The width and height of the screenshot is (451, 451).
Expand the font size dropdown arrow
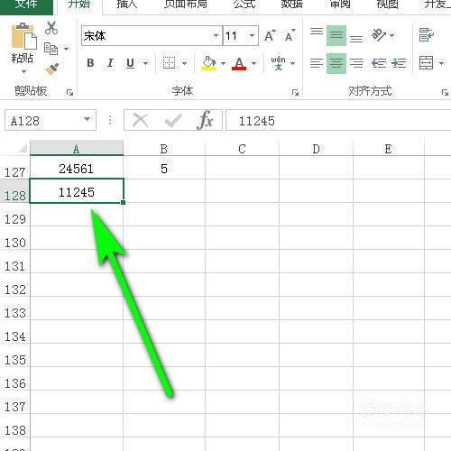point(253,36)
